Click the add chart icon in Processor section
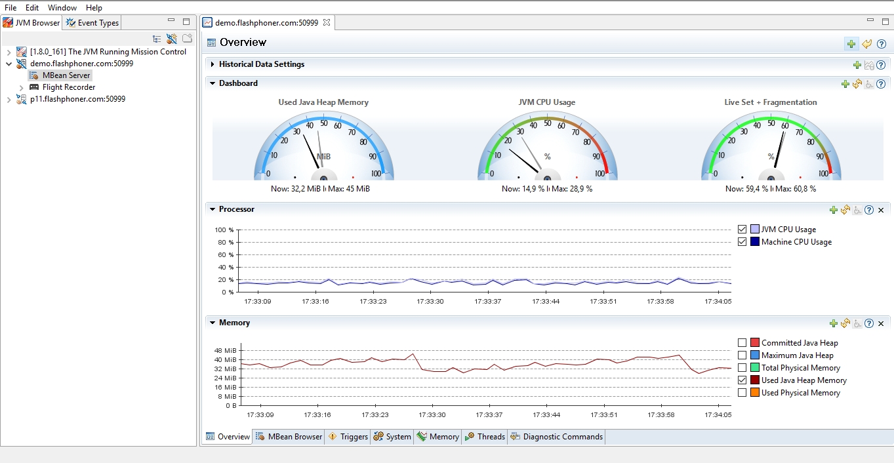The height and width of the screenshot is (463, 894). tap(833, 210)
